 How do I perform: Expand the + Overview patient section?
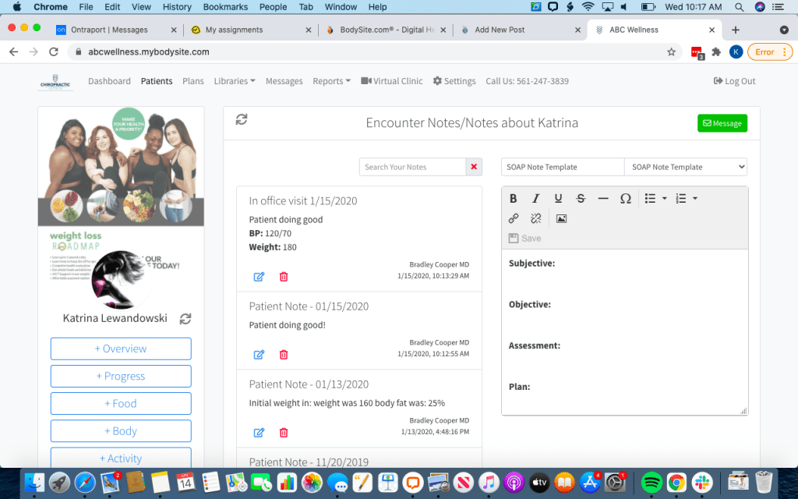121,349
